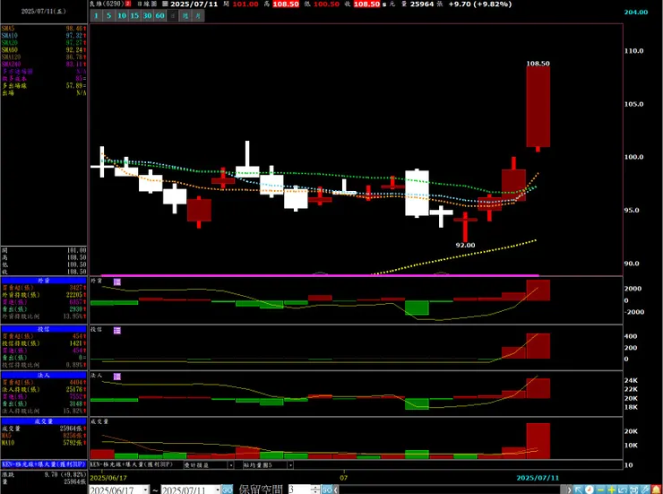
Task: Click the SMA240 indicator label
Action: (11, 65)
